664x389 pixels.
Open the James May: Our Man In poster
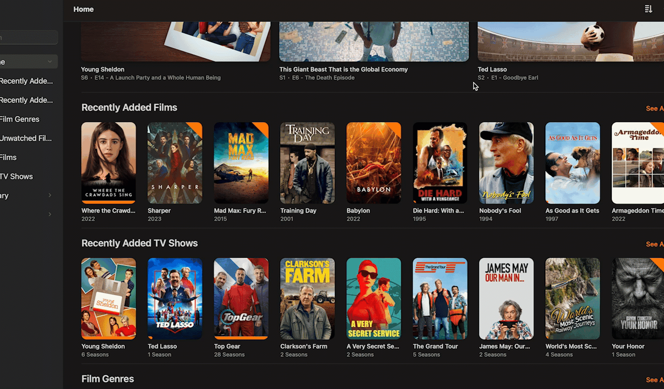click(x=506, y=299)
